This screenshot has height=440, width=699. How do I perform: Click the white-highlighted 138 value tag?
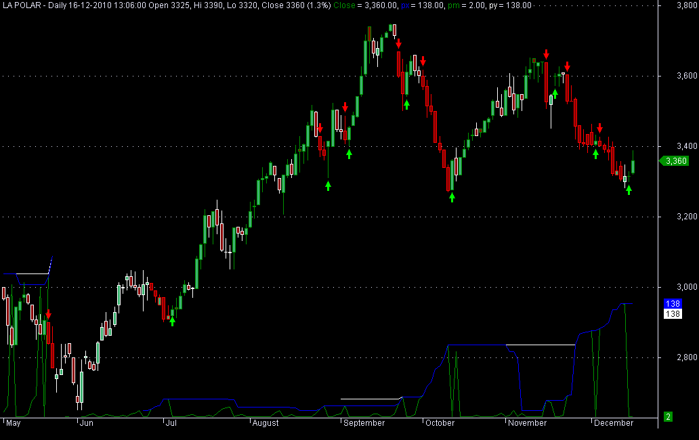click(673, 313)
